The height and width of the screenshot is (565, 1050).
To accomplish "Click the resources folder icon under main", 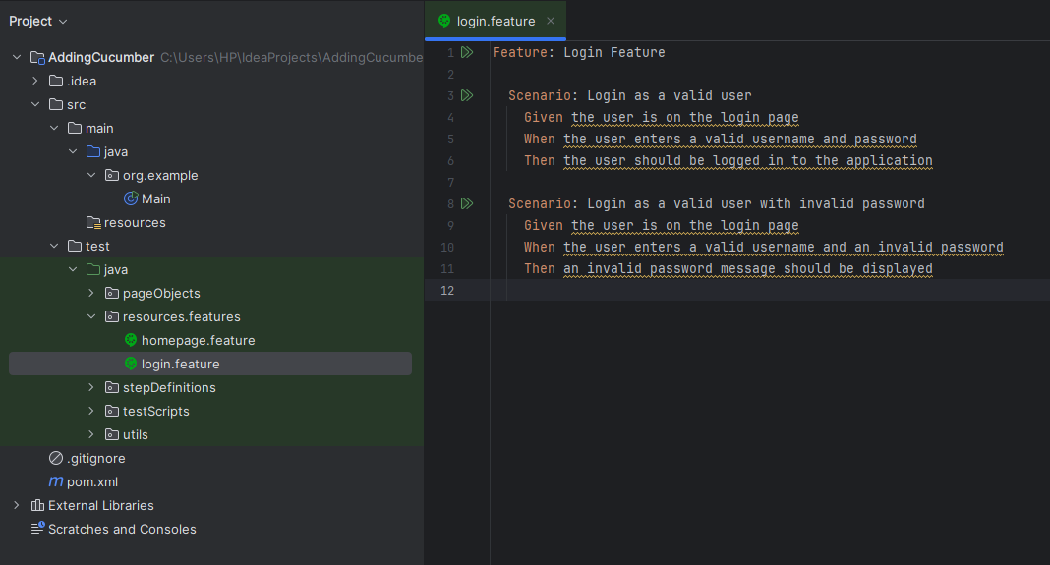I will tap(93, 222).
